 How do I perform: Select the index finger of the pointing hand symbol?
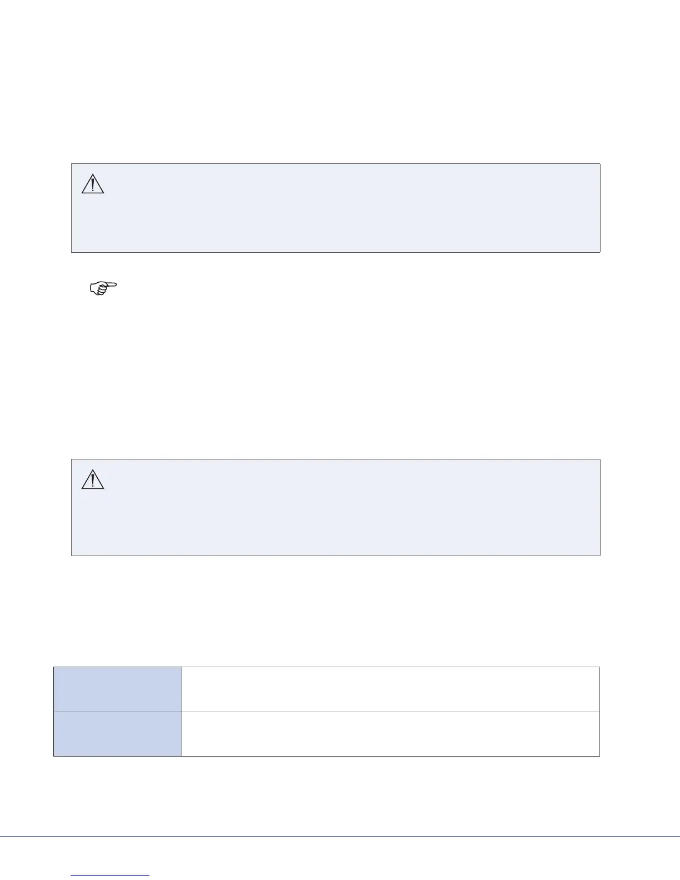111,284
